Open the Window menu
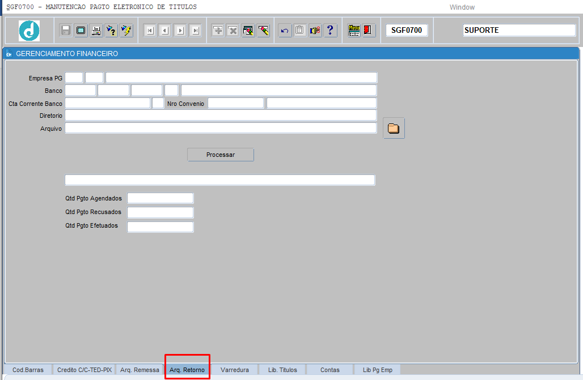 click(462, 7)
